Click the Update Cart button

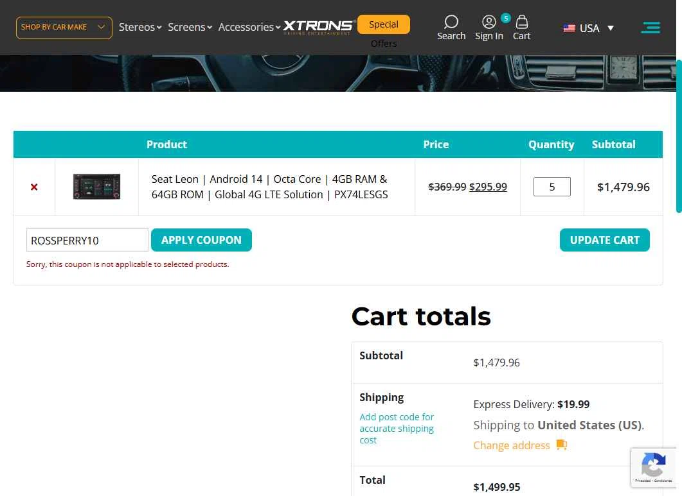(605, 240)
